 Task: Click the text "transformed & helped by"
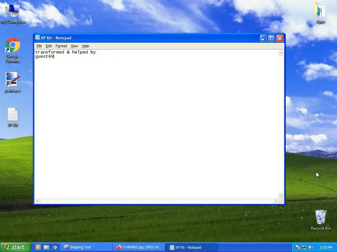tap(65, 52)
